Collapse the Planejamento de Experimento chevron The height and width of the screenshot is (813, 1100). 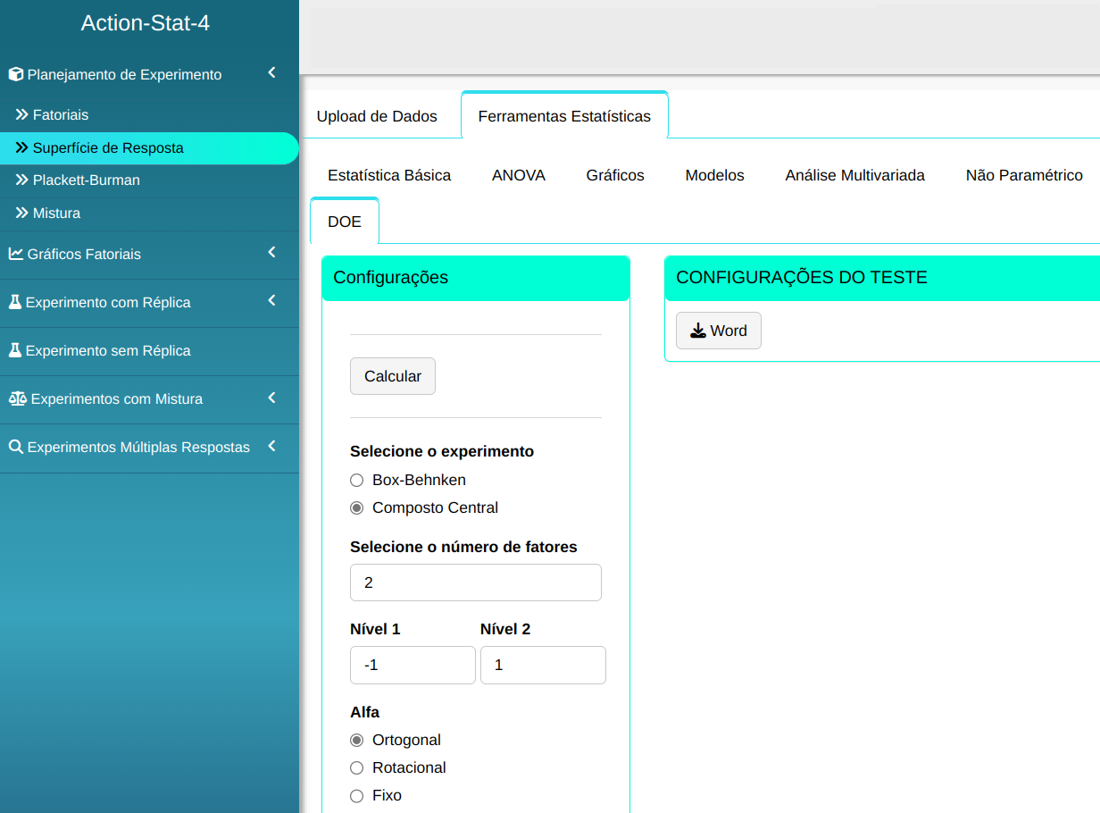point(272,73)
